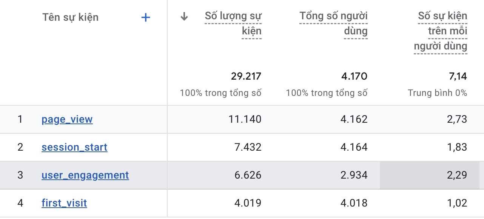Click the 29.217 total events value
Image resolution: width=484 pixels, height=219 pixels.
tap(246, 77)
